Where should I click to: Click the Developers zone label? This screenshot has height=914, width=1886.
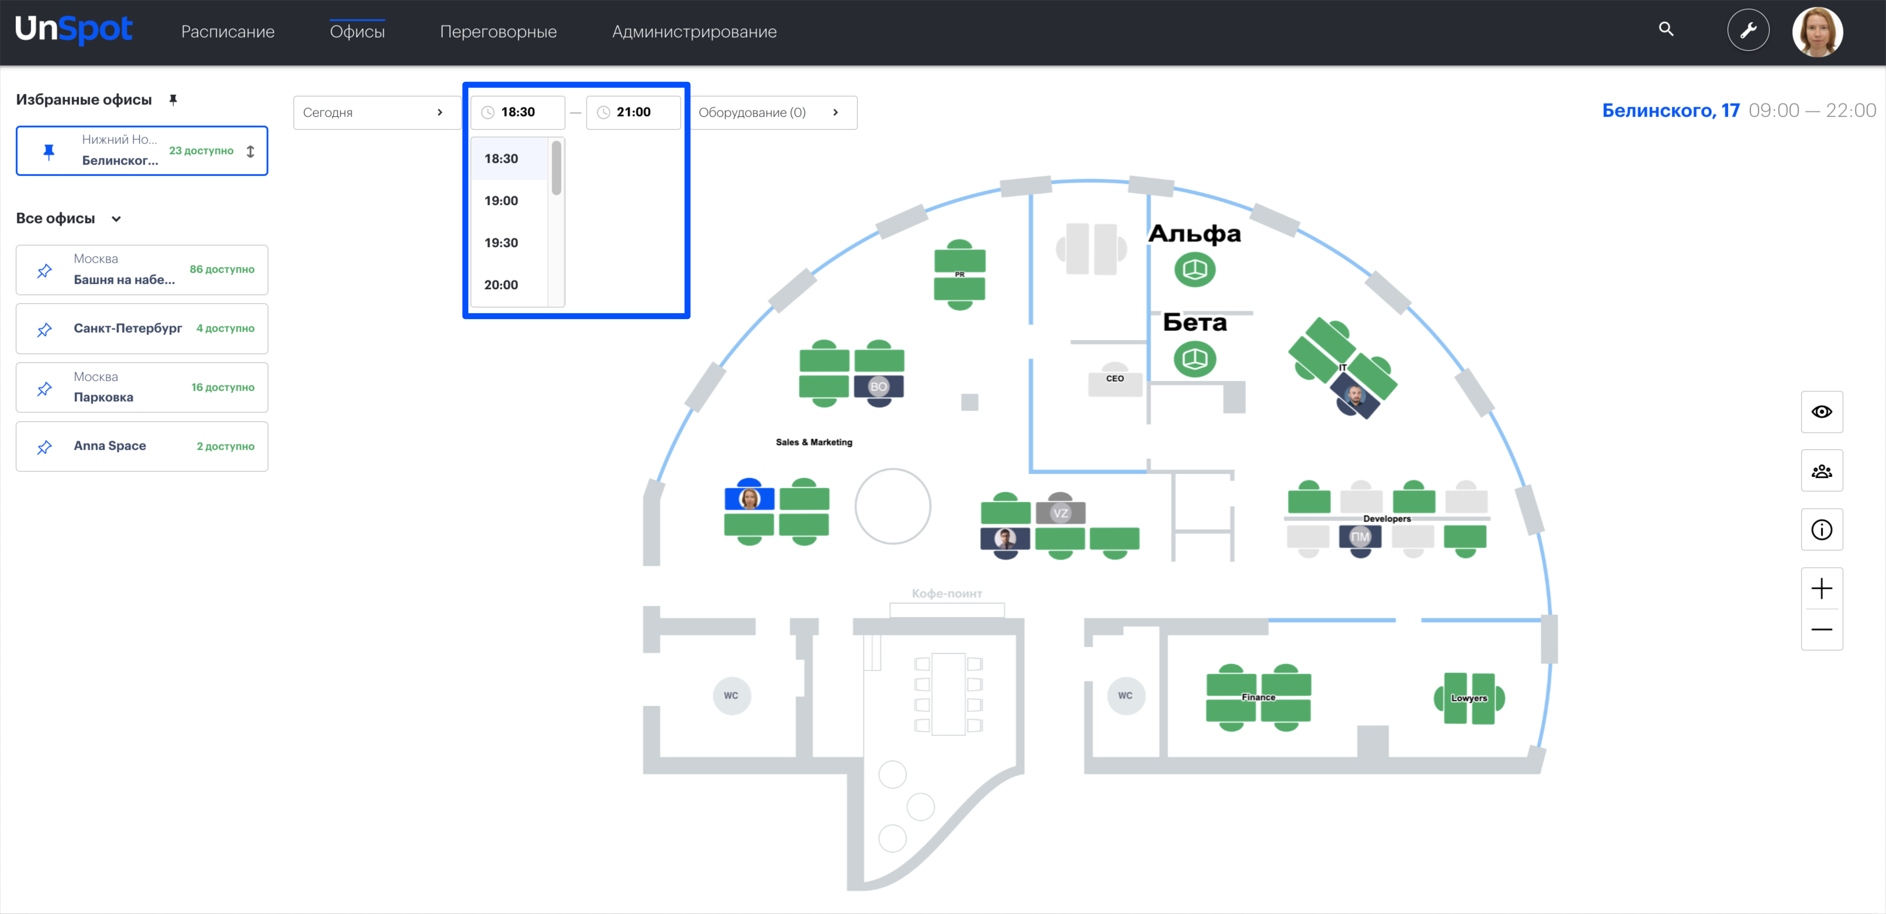pos(1387,519)
